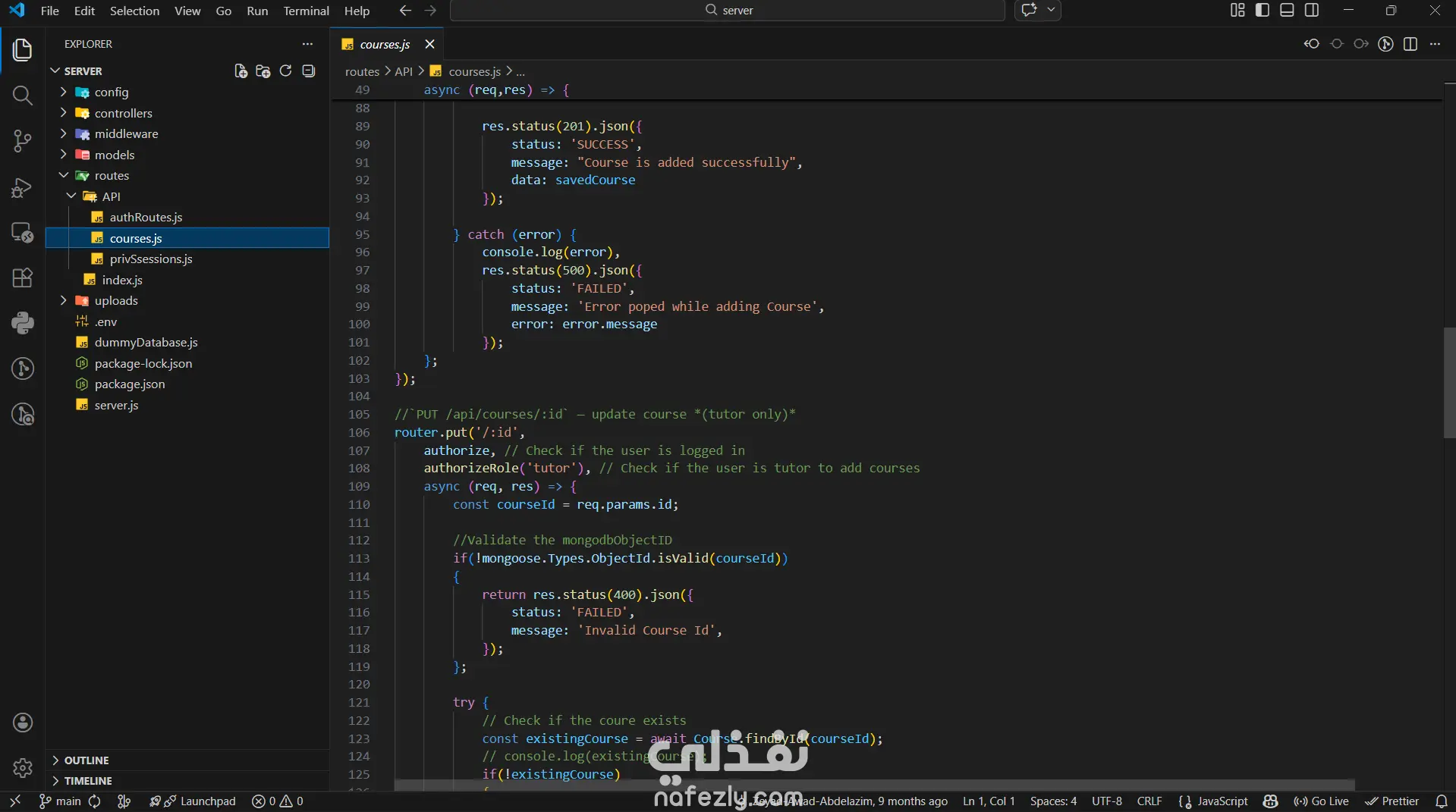Click the Go Live button in the status bar
The image size is (1456, 812).
pyautogui.click(x=1322, y=801)
